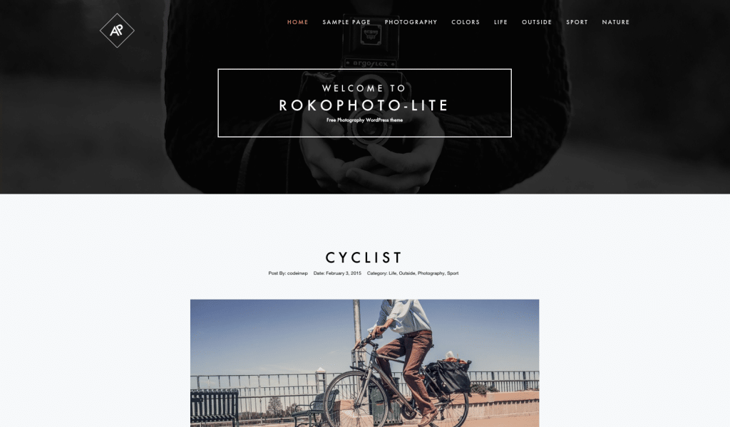
Task: Open the Outside category link under Cyclist
Action: click(406, 273)
